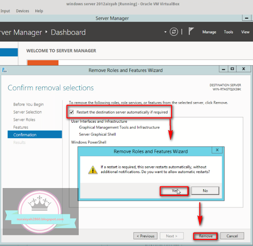
Task: Close the restart confirmation dialog
Action: 217,150
